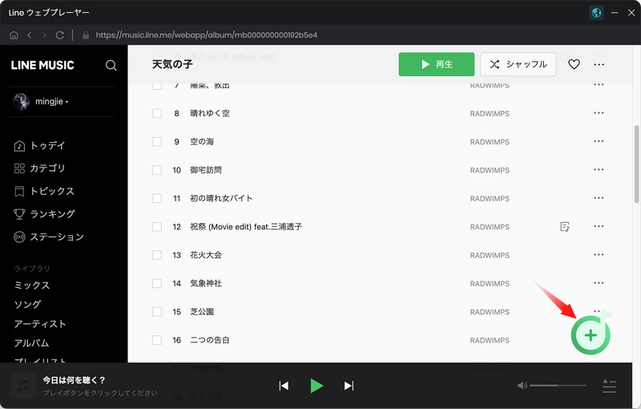Open the album's more options menu
641x409 pixels.
[599, 64]
